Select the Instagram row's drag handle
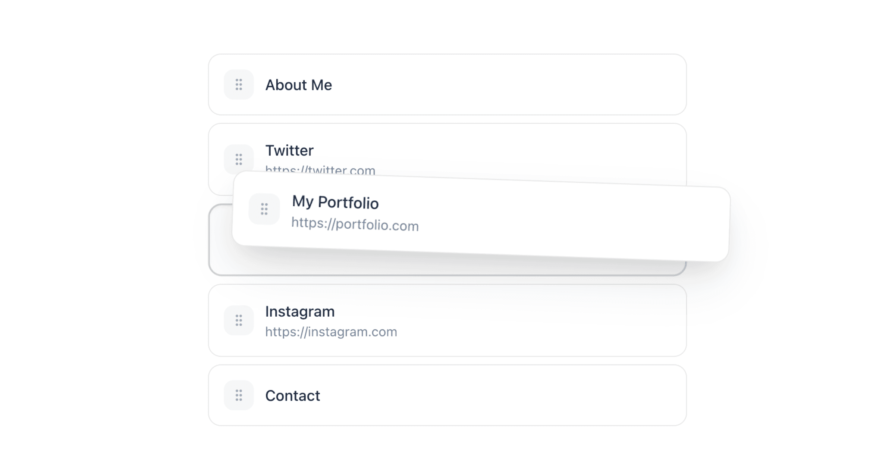Viewport: 895px width, 470px height. point(239,320)
